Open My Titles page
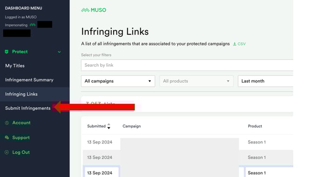312x177 pixels. point(15,66)
